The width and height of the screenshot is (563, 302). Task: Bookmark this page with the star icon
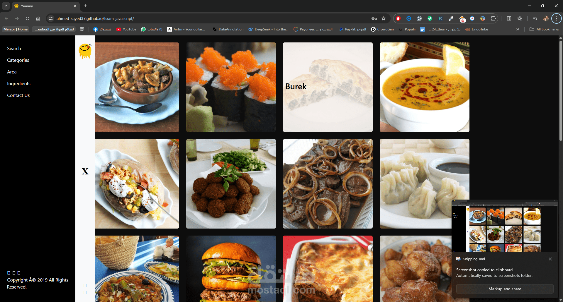click(384, 18)
